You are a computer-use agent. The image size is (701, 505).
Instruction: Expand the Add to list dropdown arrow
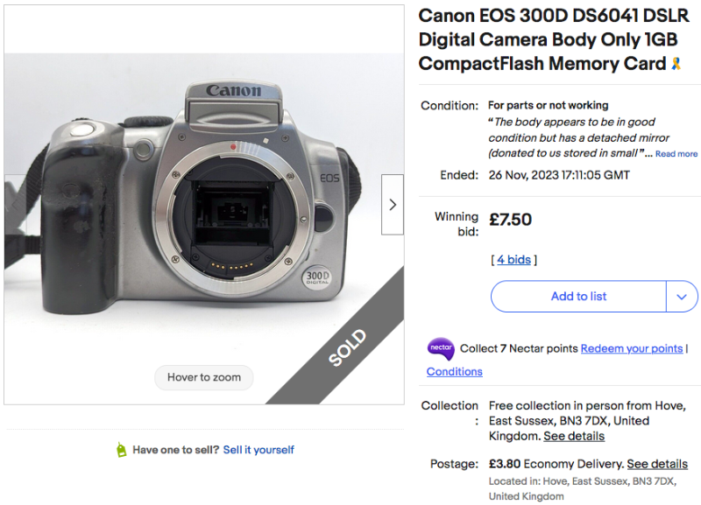[682, 297]
